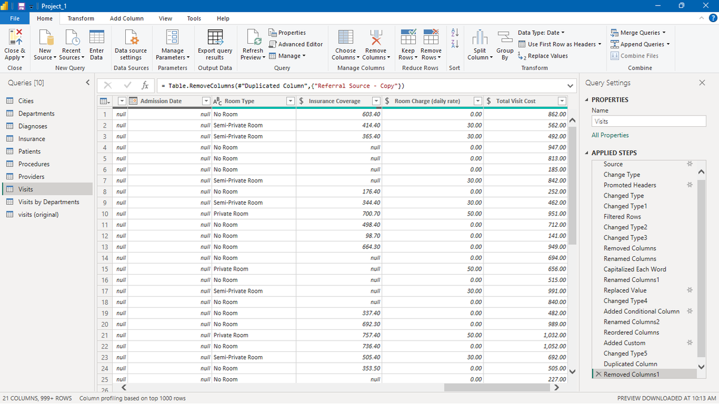Collapse the ribbon with the caret

click(x=702, y=19)
